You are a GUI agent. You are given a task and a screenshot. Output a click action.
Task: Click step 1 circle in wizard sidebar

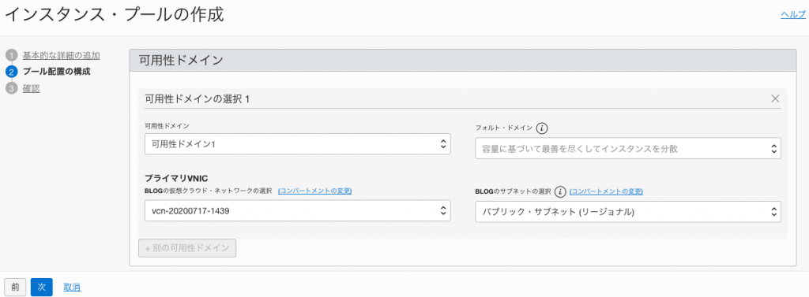coord(11,55)
